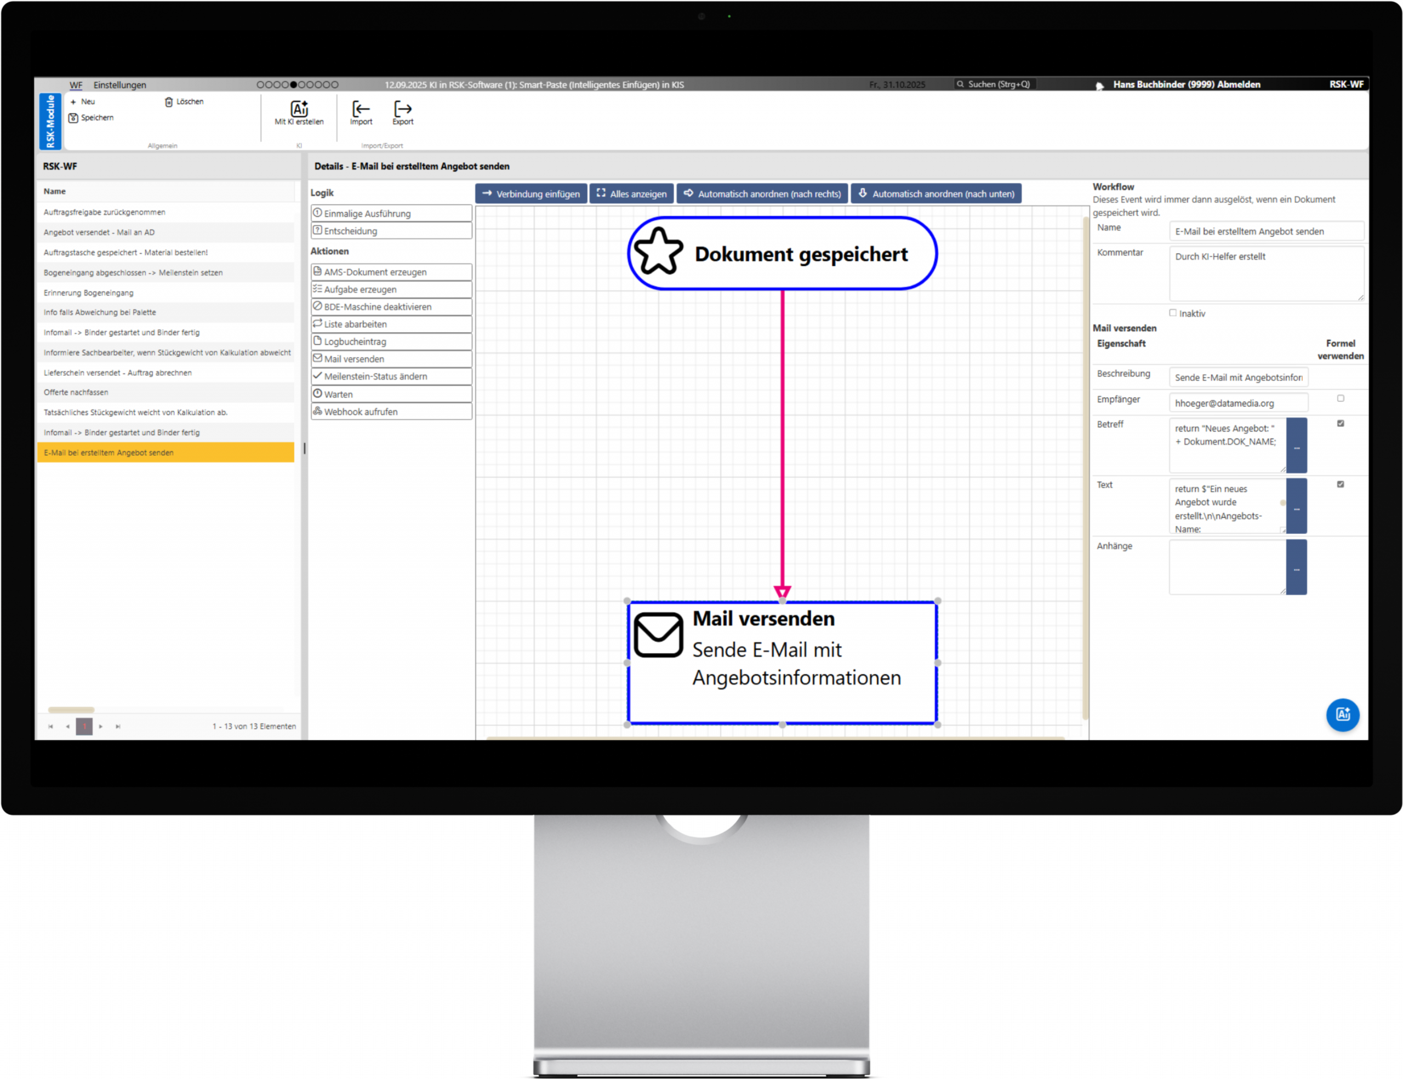Click the Löschen trash icon
This screenshot has width=1403, height=1079.
click(x=169, y=102)
